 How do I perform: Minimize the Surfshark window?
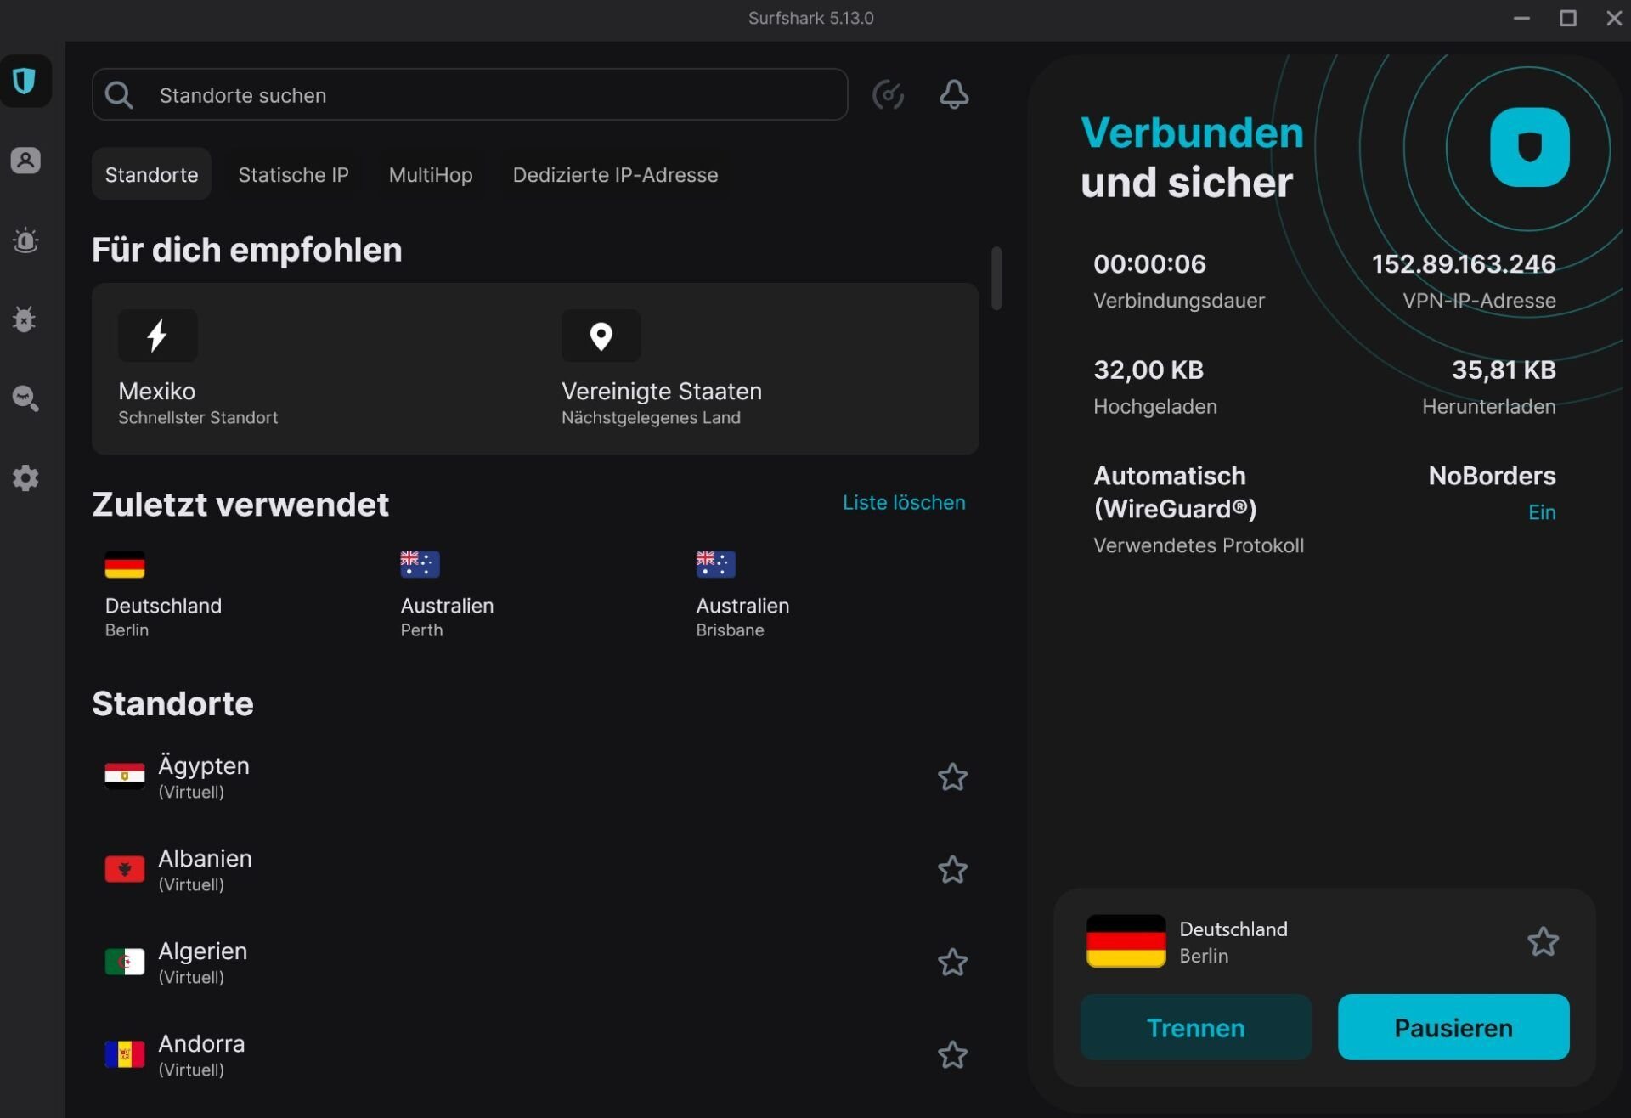[1521, 18]
